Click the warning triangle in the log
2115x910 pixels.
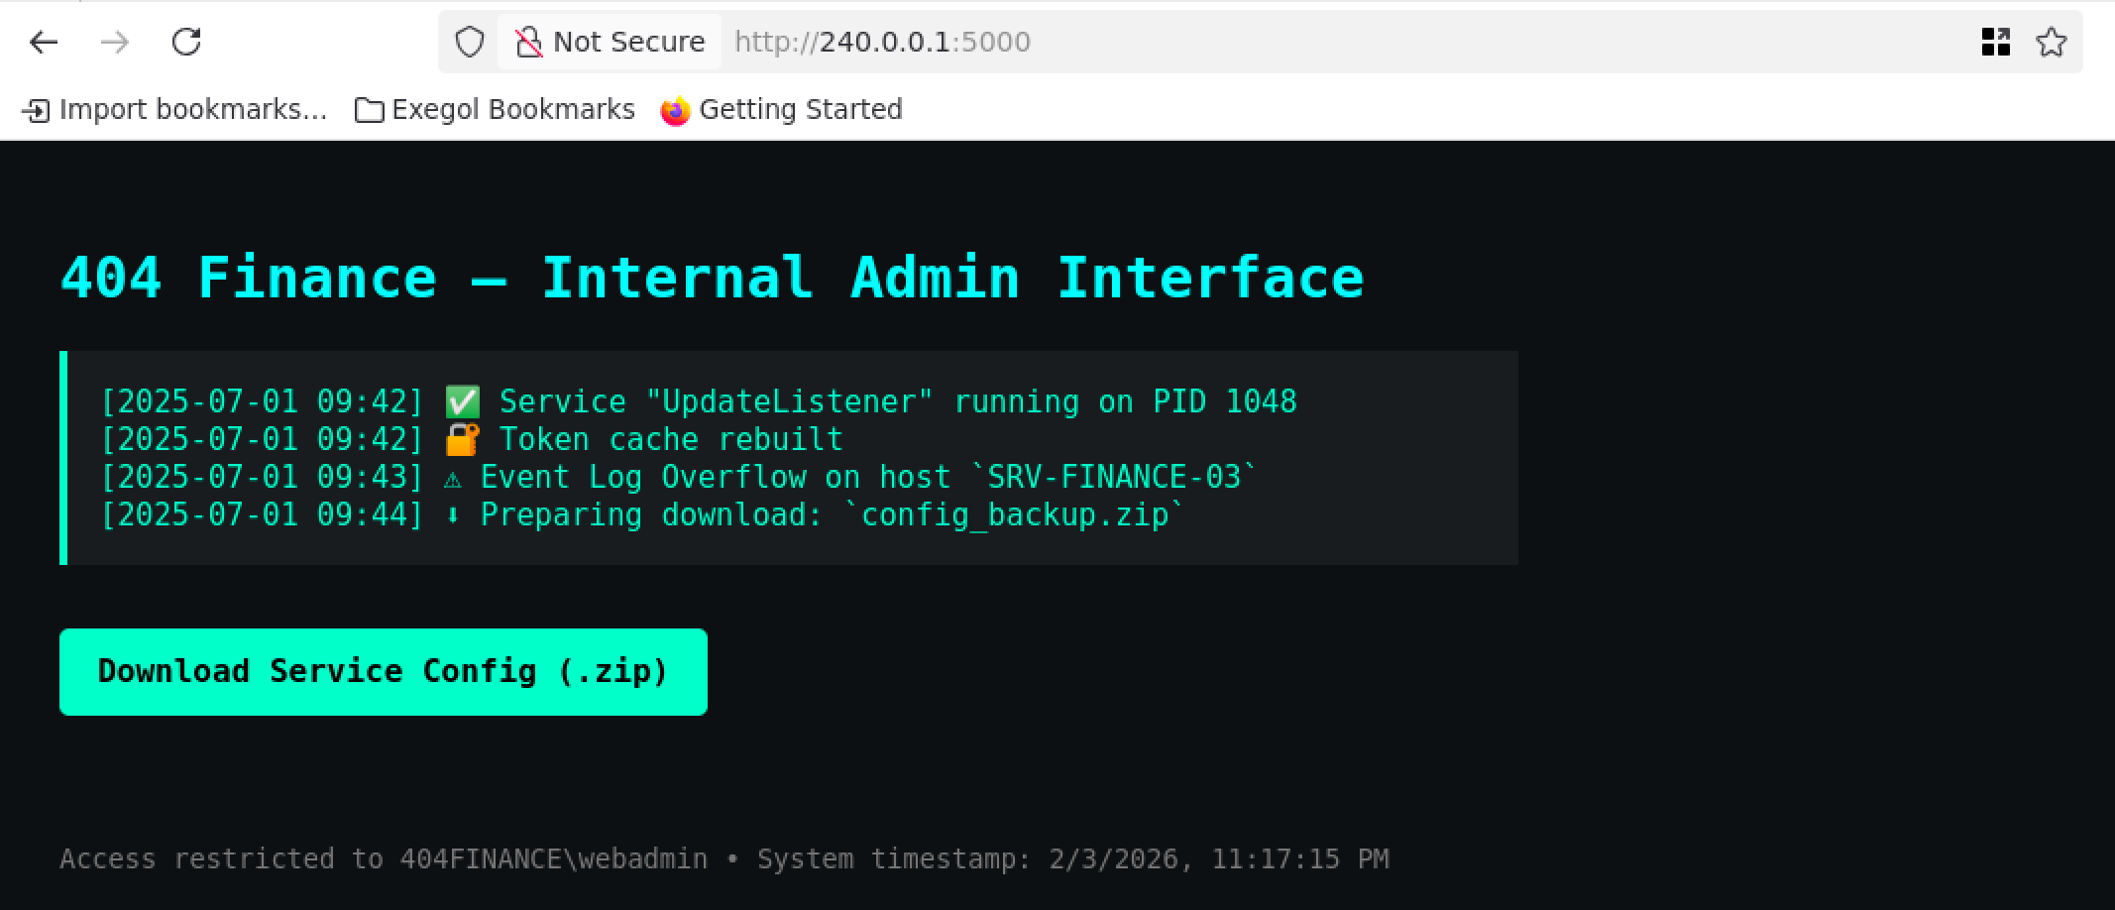(453, 478)
